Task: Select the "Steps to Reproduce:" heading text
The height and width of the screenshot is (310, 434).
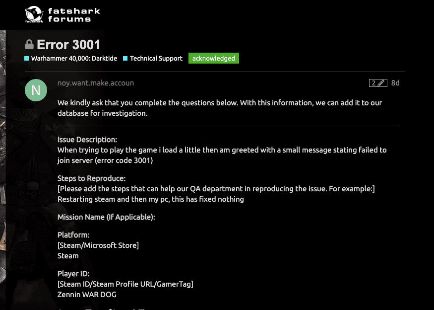Action: pos(92,178)
